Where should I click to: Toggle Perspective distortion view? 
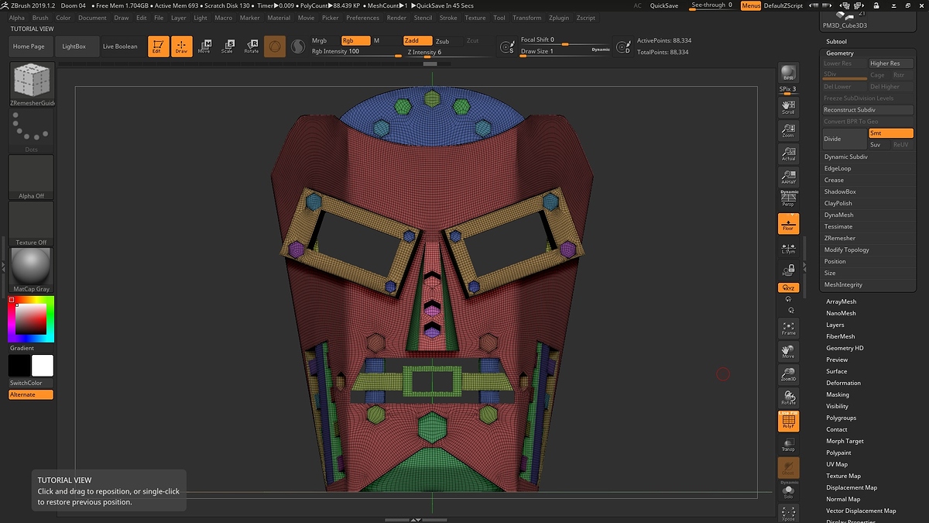(788, 199)
